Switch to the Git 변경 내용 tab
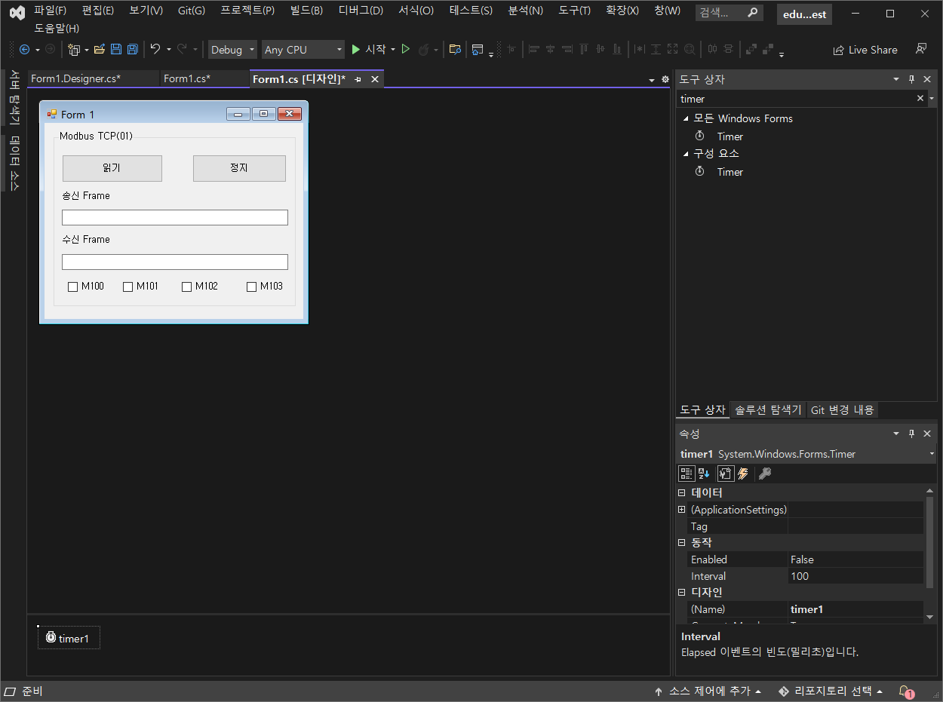943x702 pixels. 842,409
